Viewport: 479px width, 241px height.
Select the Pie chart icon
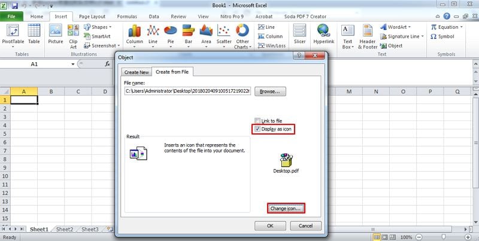[171, 35]
